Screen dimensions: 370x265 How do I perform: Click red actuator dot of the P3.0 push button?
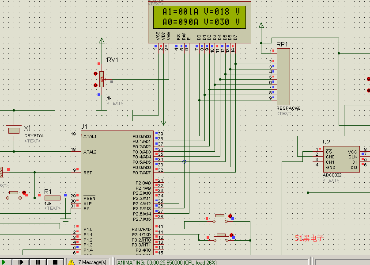[230, 216]
